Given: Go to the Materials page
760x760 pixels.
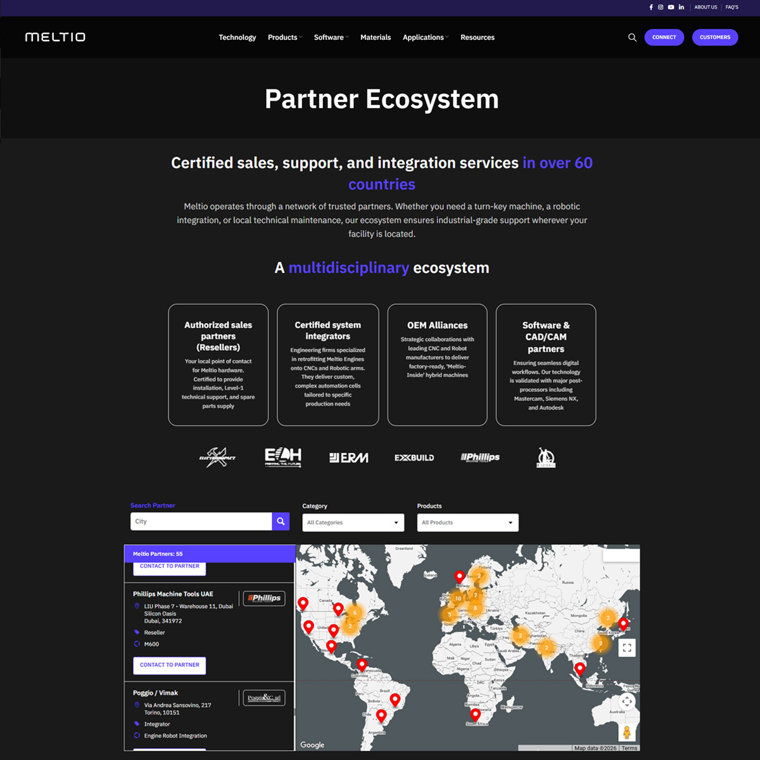Looking at the screenshot, I should pos(376,37).
